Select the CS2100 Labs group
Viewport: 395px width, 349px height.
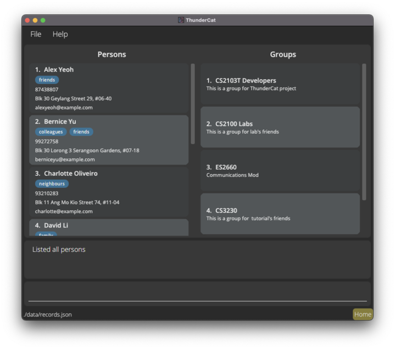click(280, 128)
